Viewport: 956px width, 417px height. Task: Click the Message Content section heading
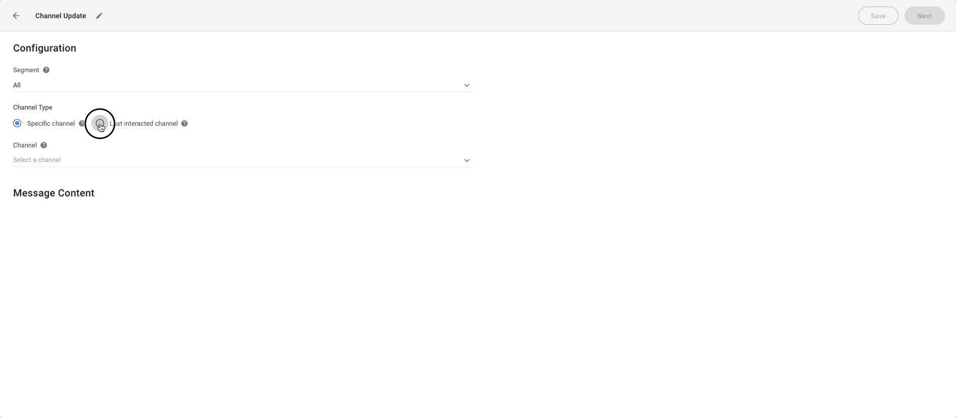pyautogui.click(x=54, y=193)
